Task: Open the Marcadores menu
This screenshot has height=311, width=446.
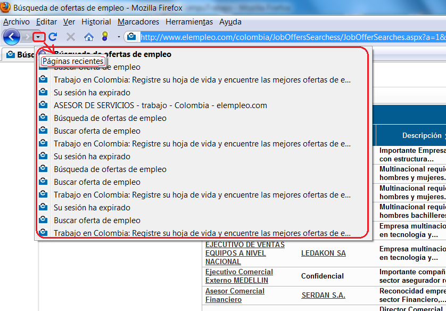Action: 138,22
